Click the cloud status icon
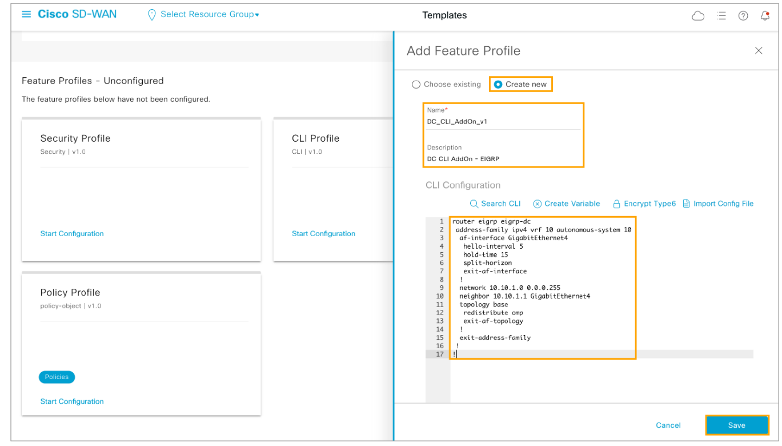The width and height of the screenshot is (782, 446). (697, 16)
